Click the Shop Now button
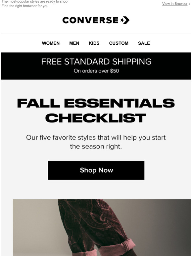The image size is (192, 256). [x=96, y=170]
